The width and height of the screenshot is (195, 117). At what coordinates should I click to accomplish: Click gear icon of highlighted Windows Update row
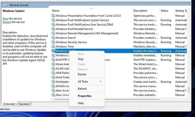click(x=53, y=51)
